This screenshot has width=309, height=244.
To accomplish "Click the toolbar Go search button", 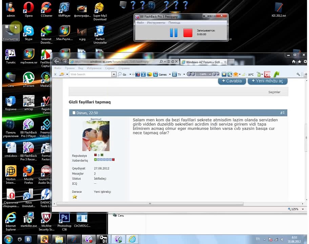I will 122,75.
